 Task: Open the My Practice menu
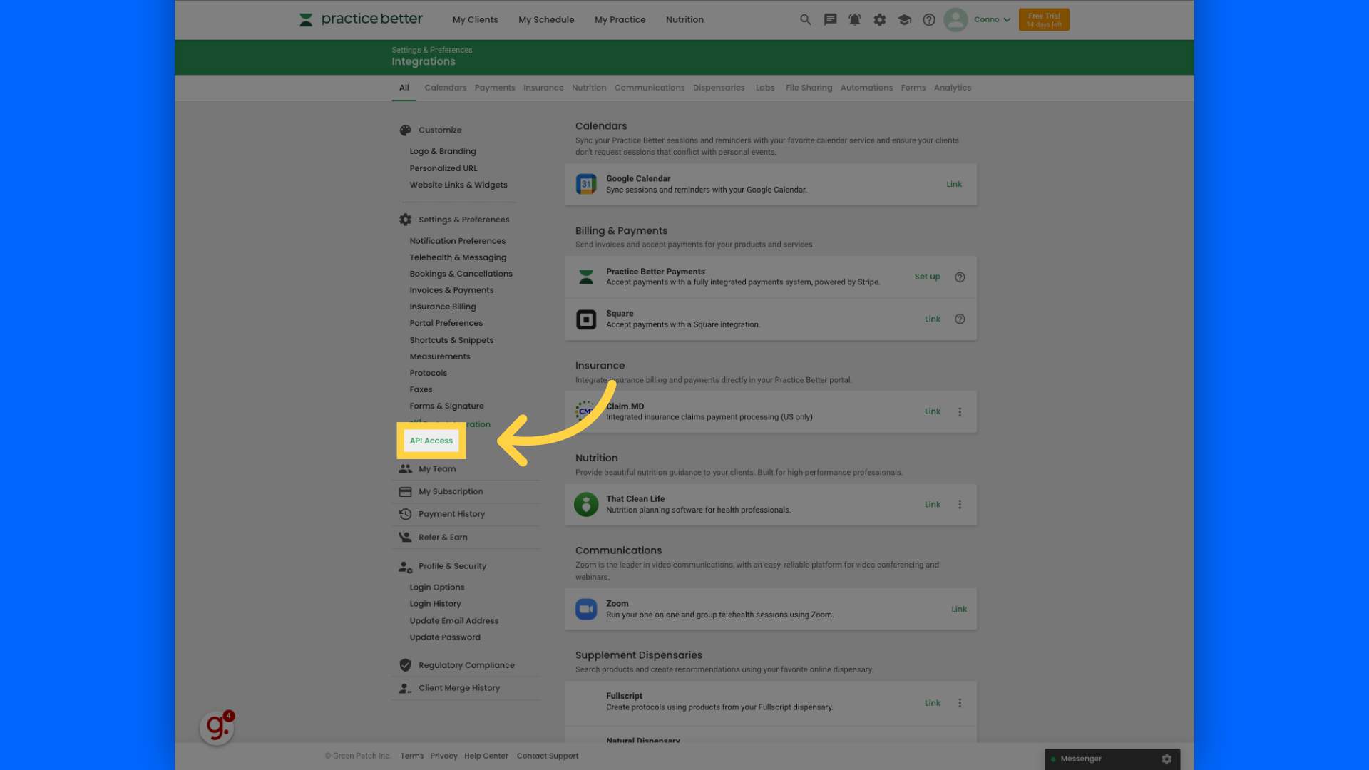[x=620, y=20]
